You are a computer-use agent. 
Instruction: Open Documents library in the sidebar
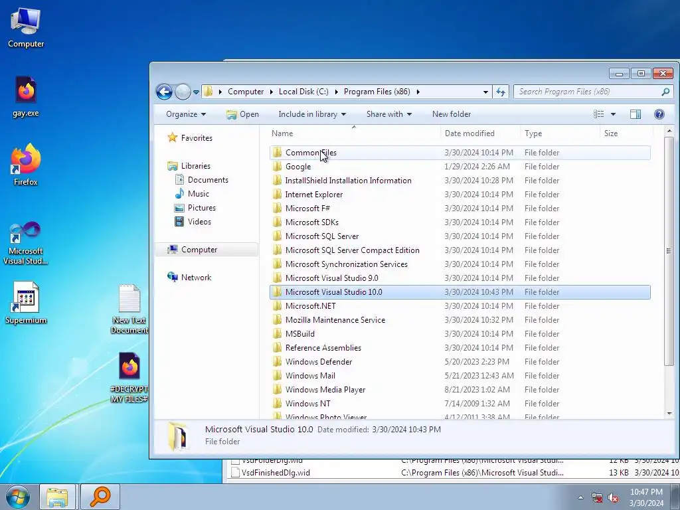point(208,179)
